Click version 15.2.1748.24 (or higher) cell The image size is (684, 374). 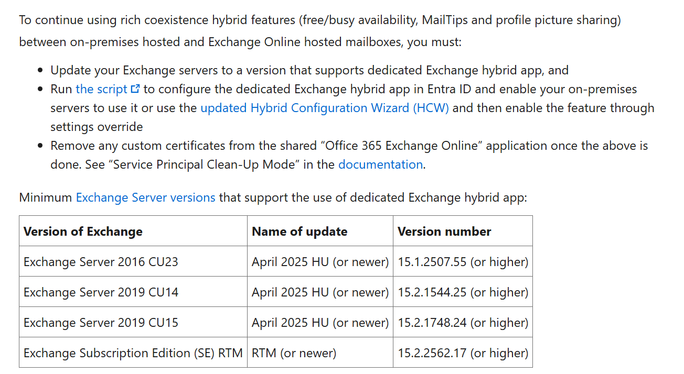point(463,322)
